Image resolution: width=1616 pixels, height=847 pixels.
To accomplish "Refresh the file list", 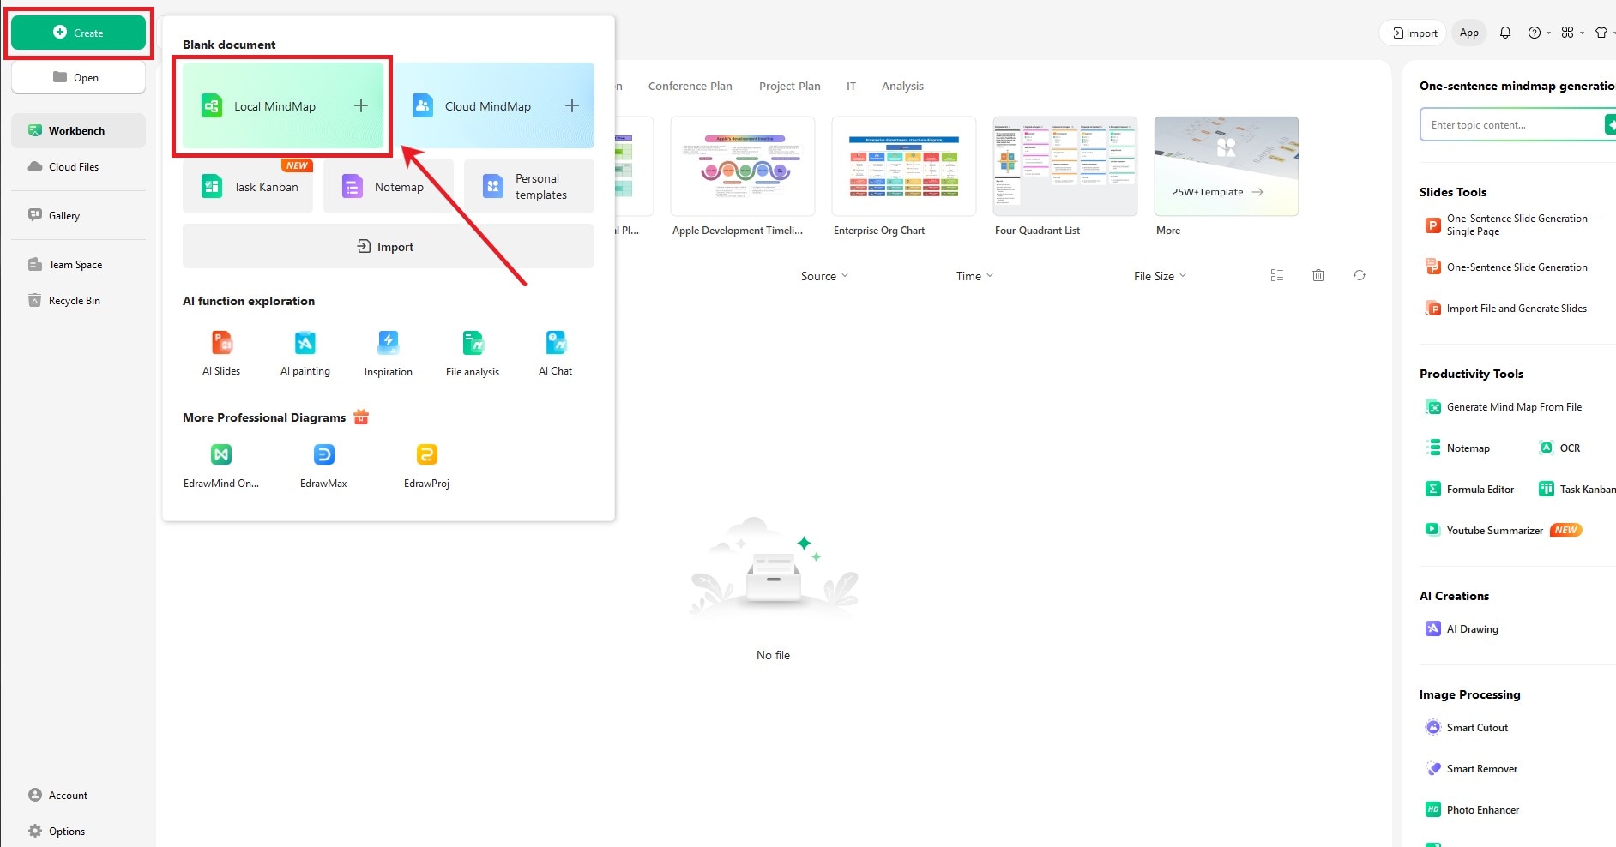I will point(1360,275).
